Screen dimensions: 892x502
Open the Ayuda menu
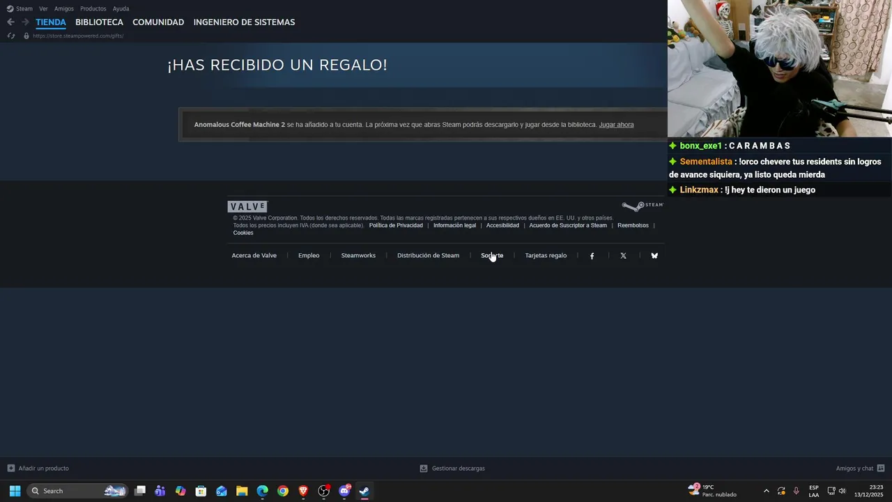pos(121,8)
